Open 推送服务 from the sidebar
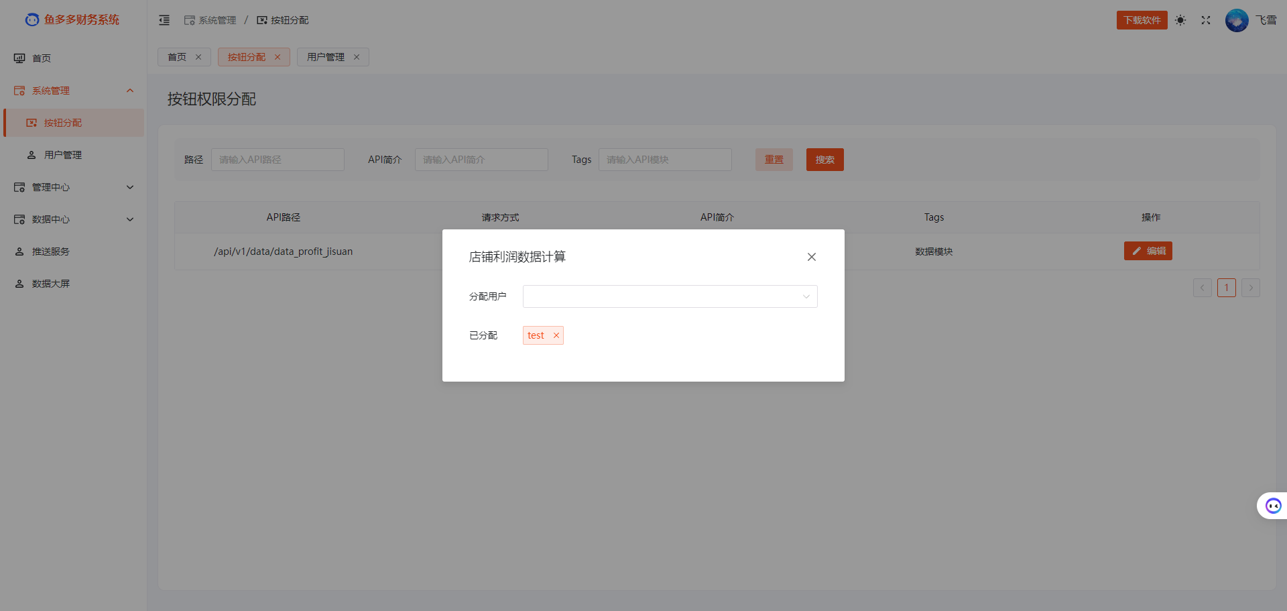The width and height of the screenshot is (1287, 611). point(50,252)
